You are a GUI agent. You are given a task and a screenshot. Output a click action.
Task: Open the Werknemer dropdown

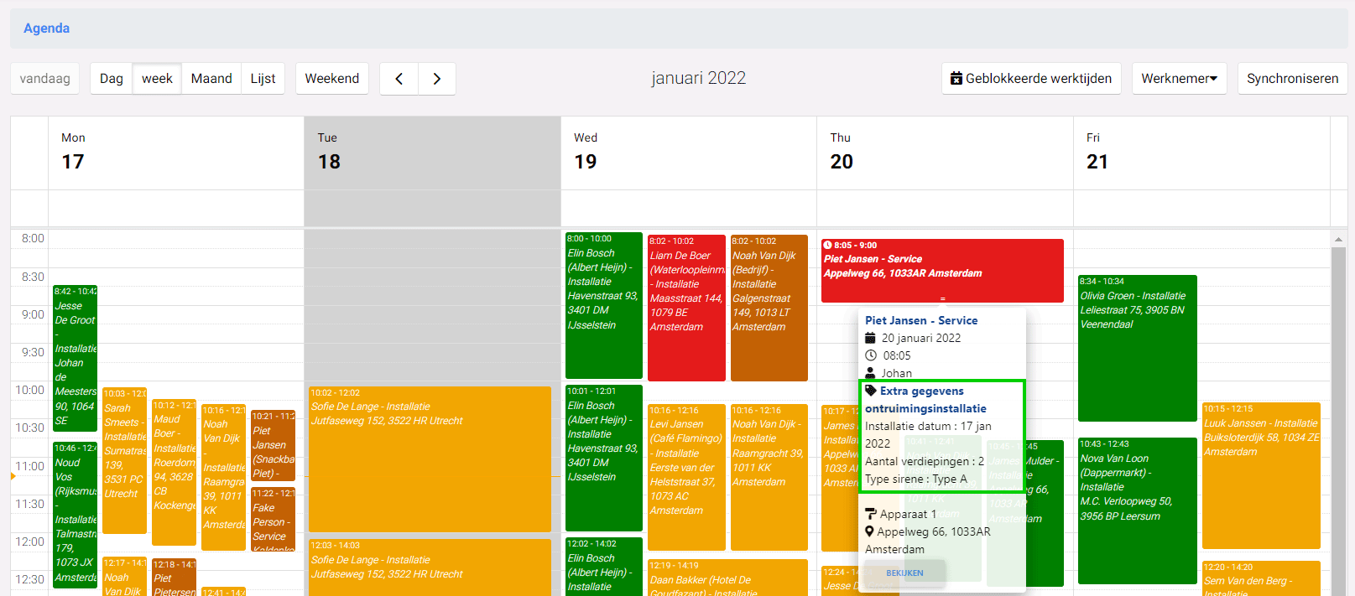click(x=1179, y=79)
